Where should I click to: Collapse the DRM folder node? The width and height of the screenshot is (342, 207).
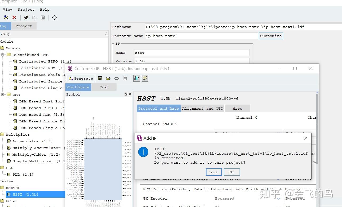(x=3, y=95)
